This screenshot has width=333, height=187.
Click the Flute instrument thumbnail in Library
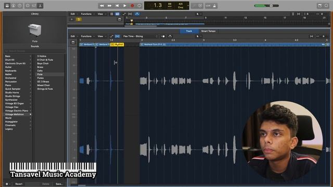click(x=35, y=30)
